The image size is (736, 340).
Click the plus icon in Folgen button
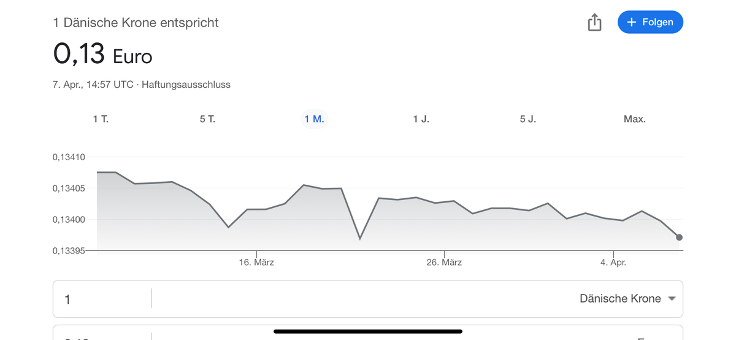point(631,22)
